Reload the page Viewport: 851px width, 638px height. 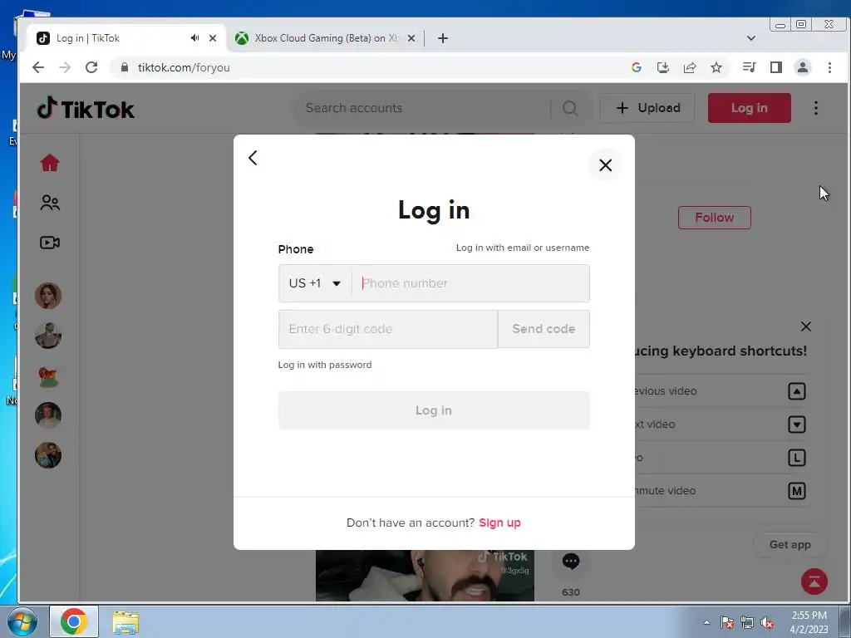91,67
